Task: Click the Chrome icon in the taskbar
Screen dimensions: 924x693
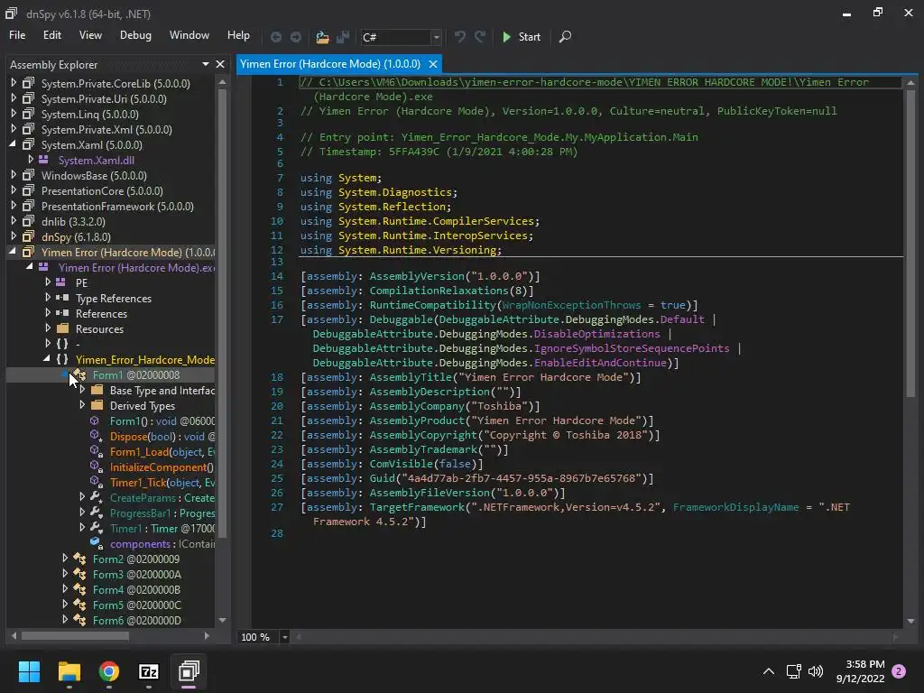Action: (x=109, y=671)
